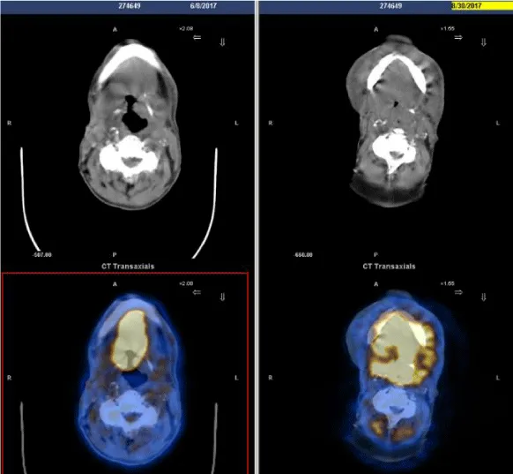Select the red-bordered fused PET/CT image
Image resolution: width=513 pixels, height=474 pixels.
coord(125,373)
